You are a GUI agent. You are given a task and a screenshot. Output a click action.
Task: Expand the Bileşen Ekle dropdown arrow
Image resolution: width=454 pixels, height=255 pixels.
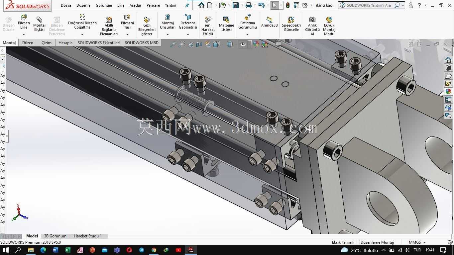pyautogui.click(x=24, y=35)
